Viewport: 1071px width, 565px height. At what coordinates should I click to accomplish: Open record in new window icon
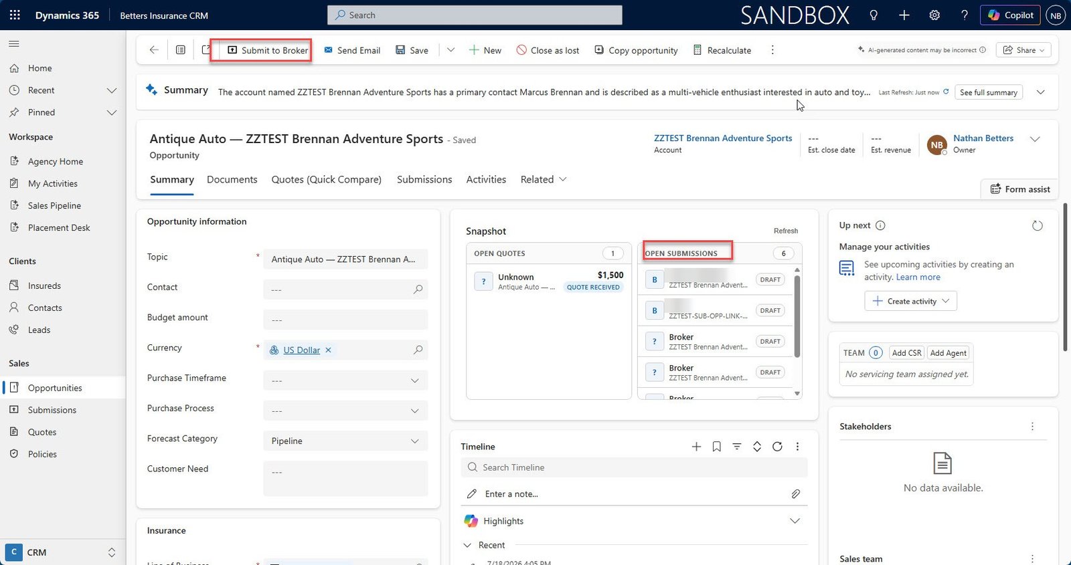pyautogui.click(x=206, y=50)
